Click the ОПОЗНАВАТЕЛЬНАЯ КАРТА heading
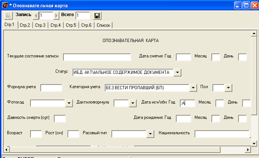259x158 pixels. click(131, 41)
